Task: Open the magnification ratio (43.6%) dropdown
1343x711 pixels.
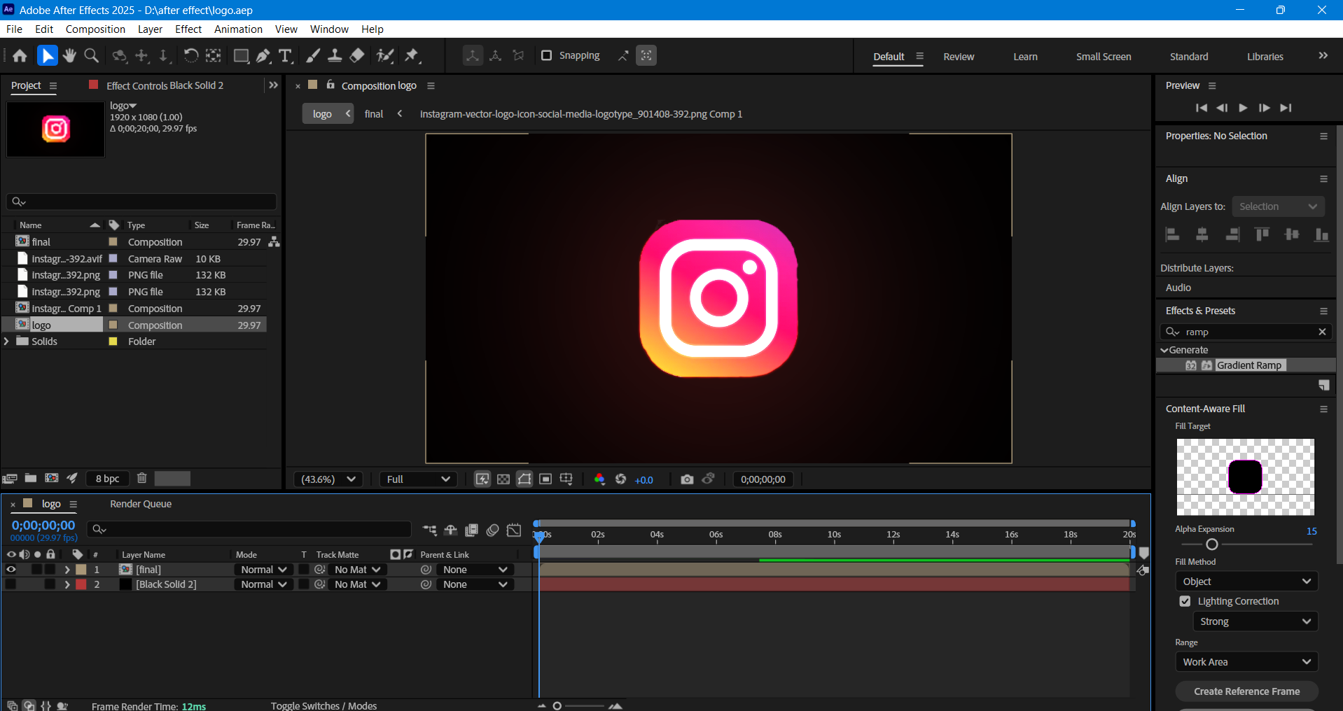Action: 328,479
